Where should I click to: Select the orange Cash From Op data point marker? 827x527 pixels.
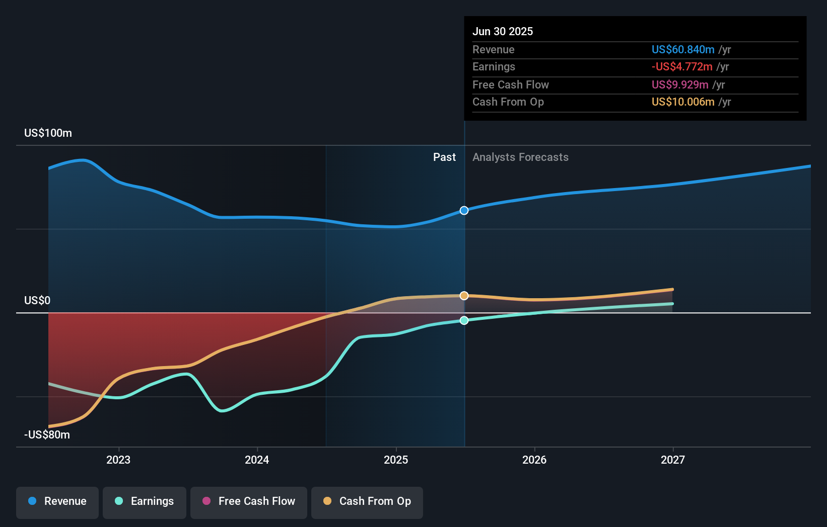click(463, 295)
